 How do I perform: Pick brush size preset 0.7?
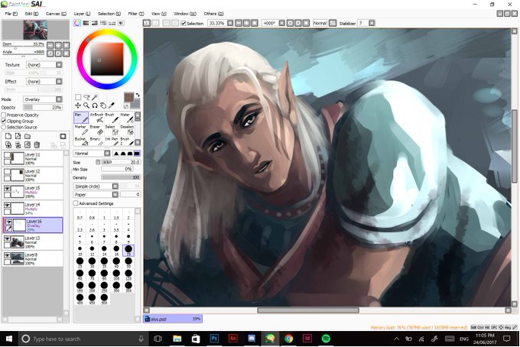pyautogui.click(x=80, y=216)
